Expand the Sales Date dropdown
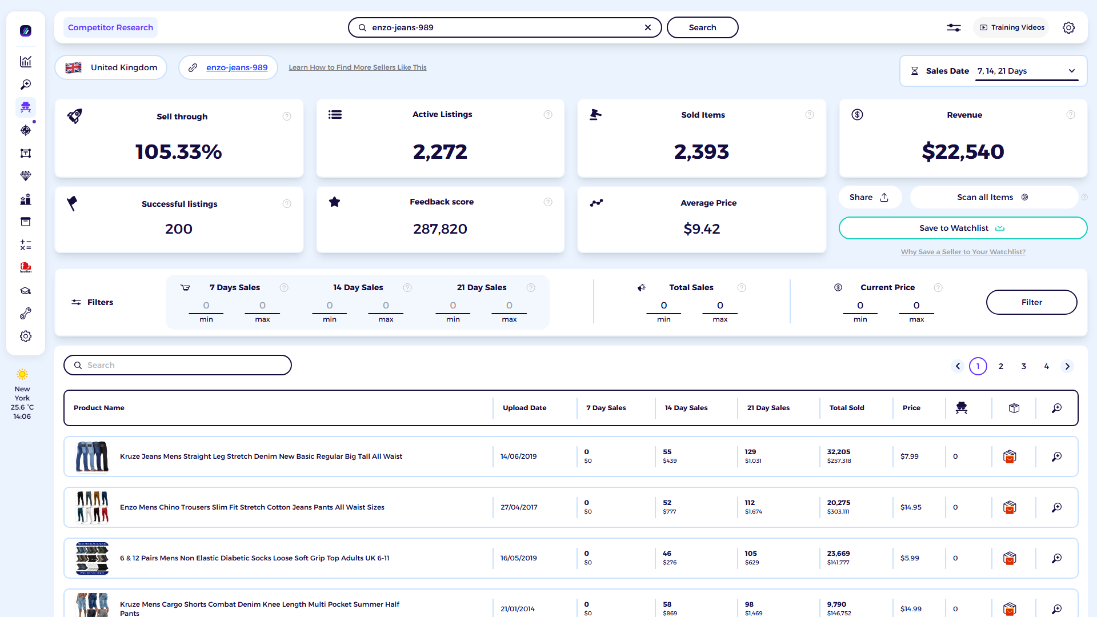This screenshot has height=617, width=1097. (1027, 71)
